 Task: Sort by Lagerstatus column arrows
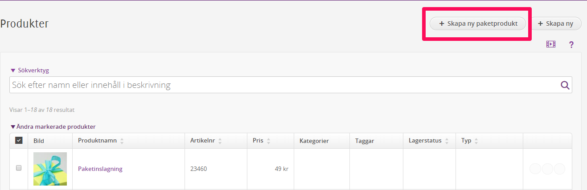coord(447,141)
